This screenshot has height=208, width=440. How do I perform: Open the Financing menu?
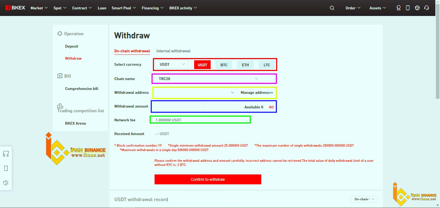tap(153, 8)
